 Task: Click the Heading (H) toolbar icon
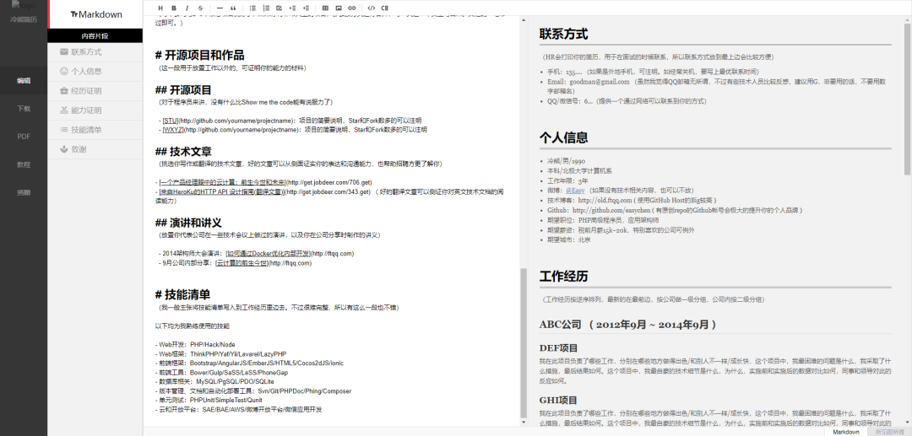[x=160, y=8]
